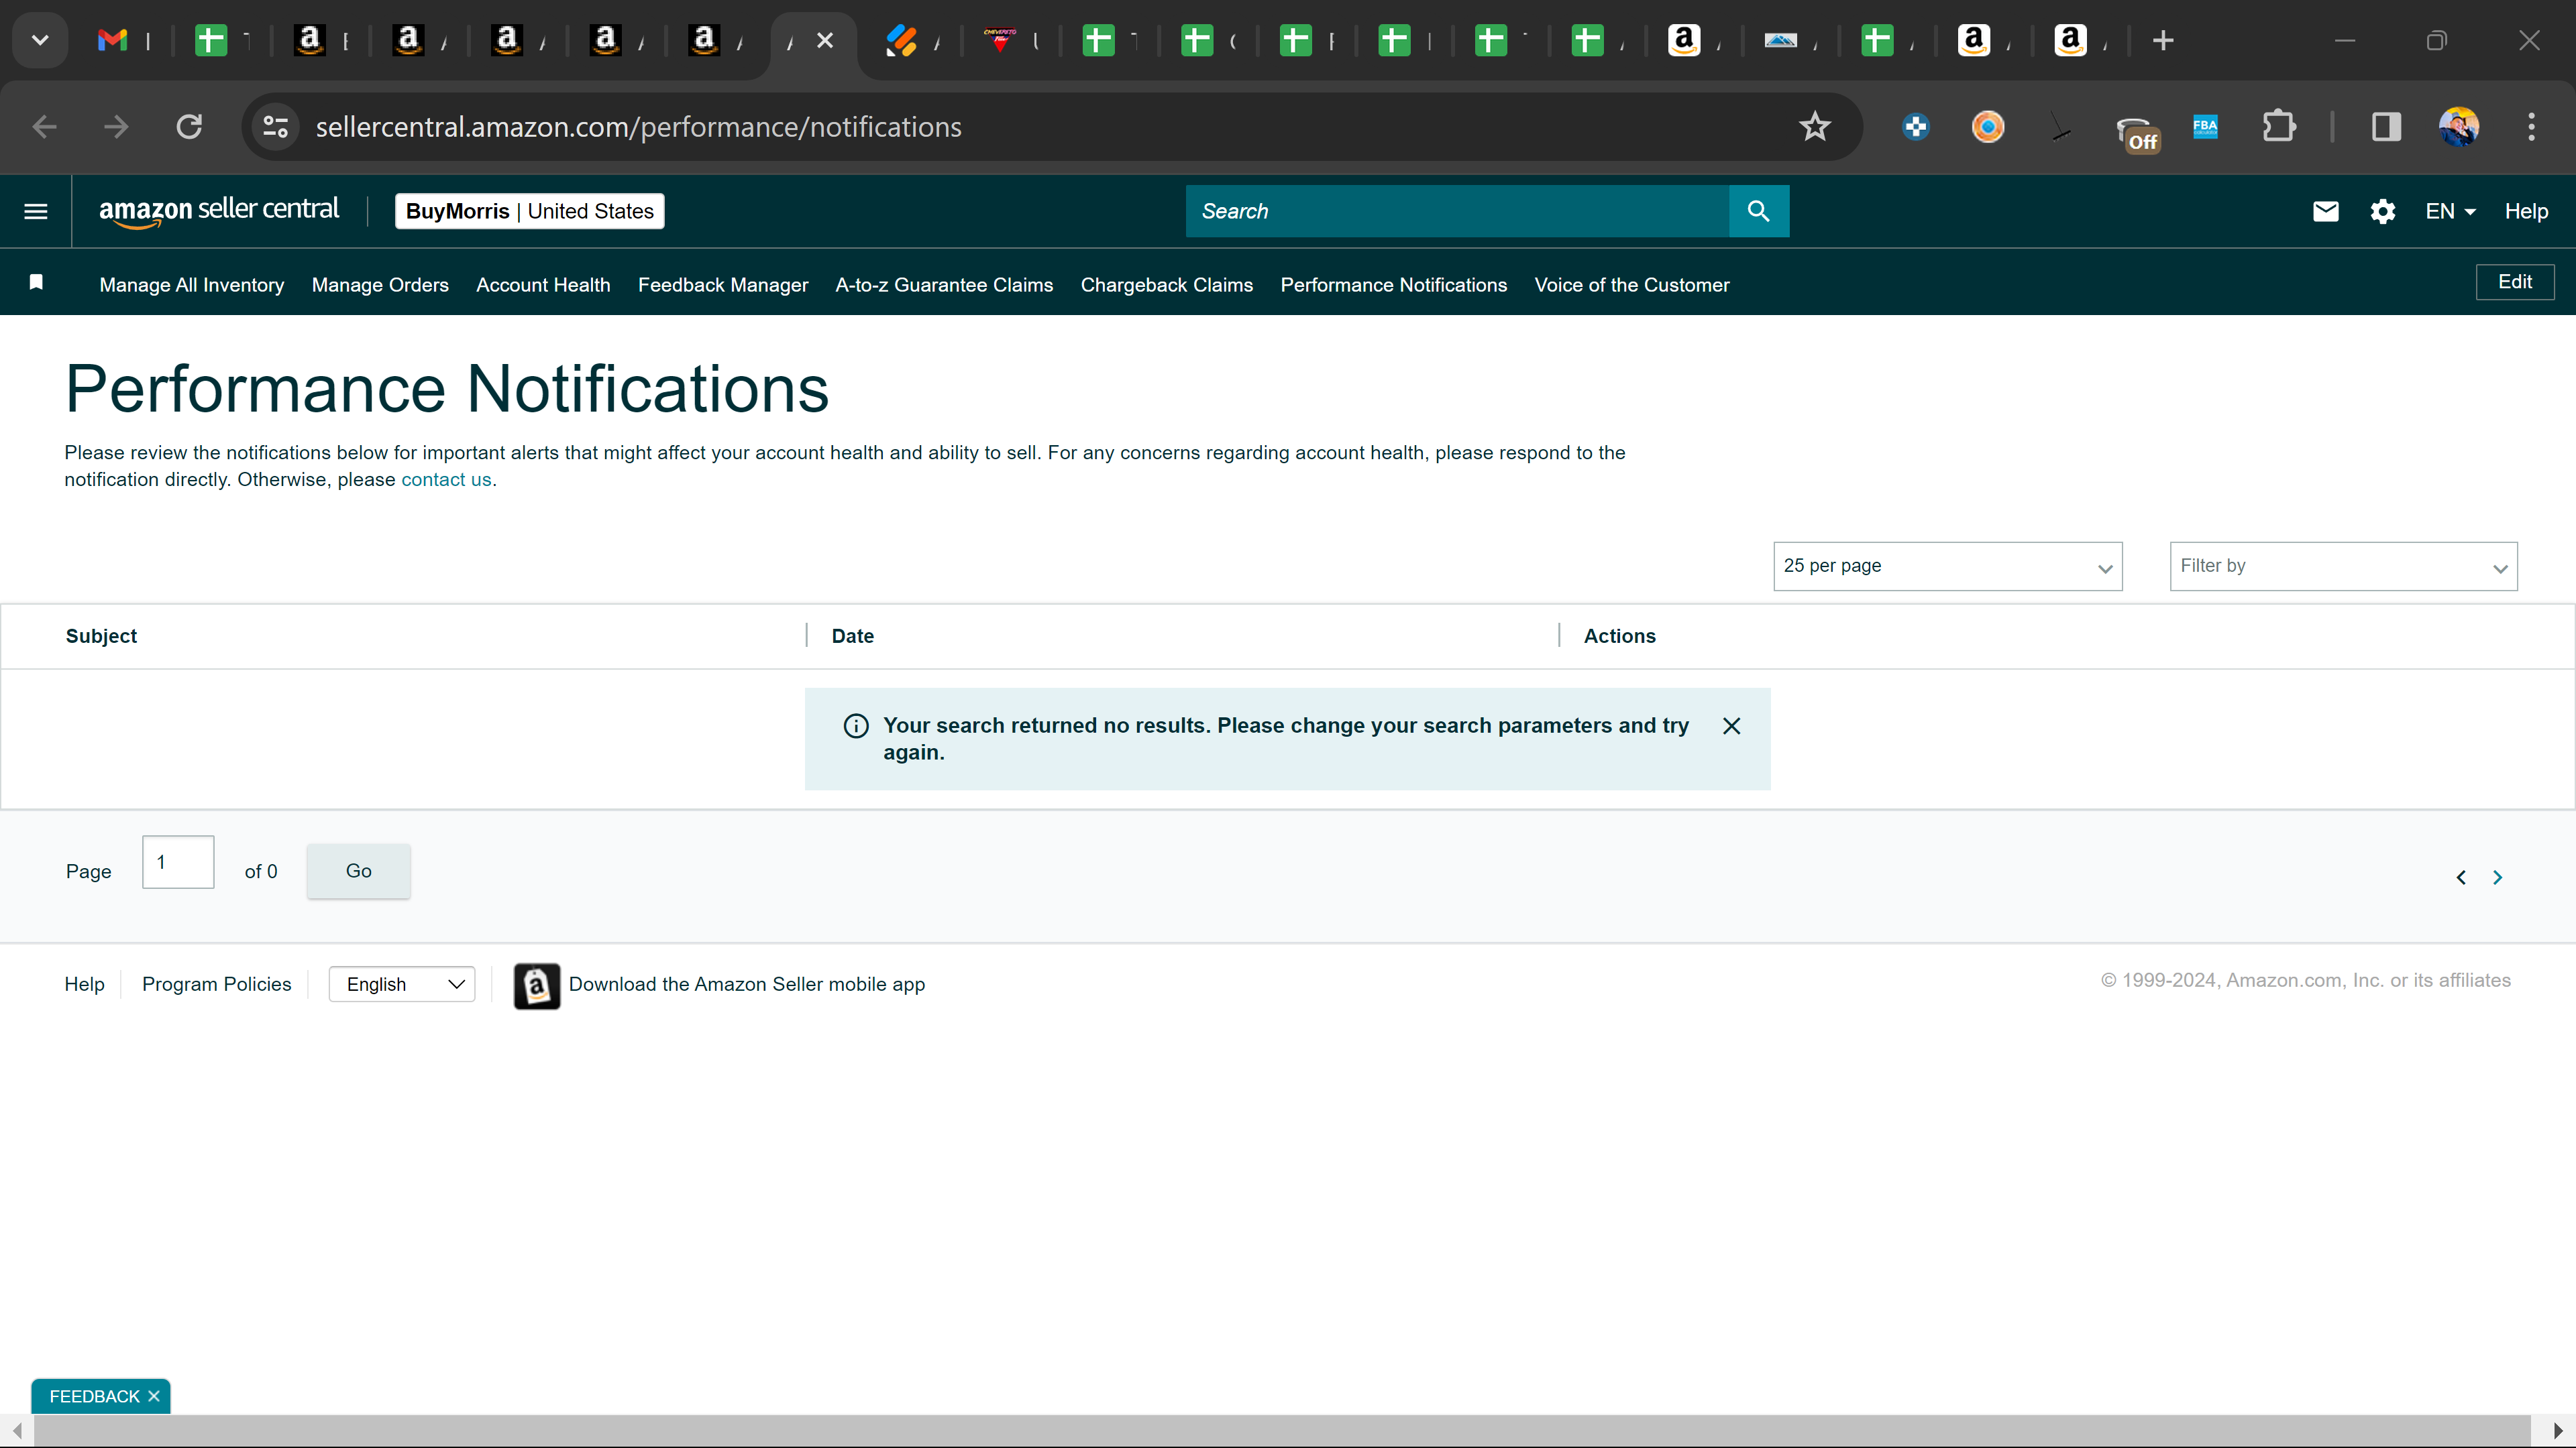2576x1448 pixels.
Task: Go to previous page with left chevron
Action: coord(2461,878)
